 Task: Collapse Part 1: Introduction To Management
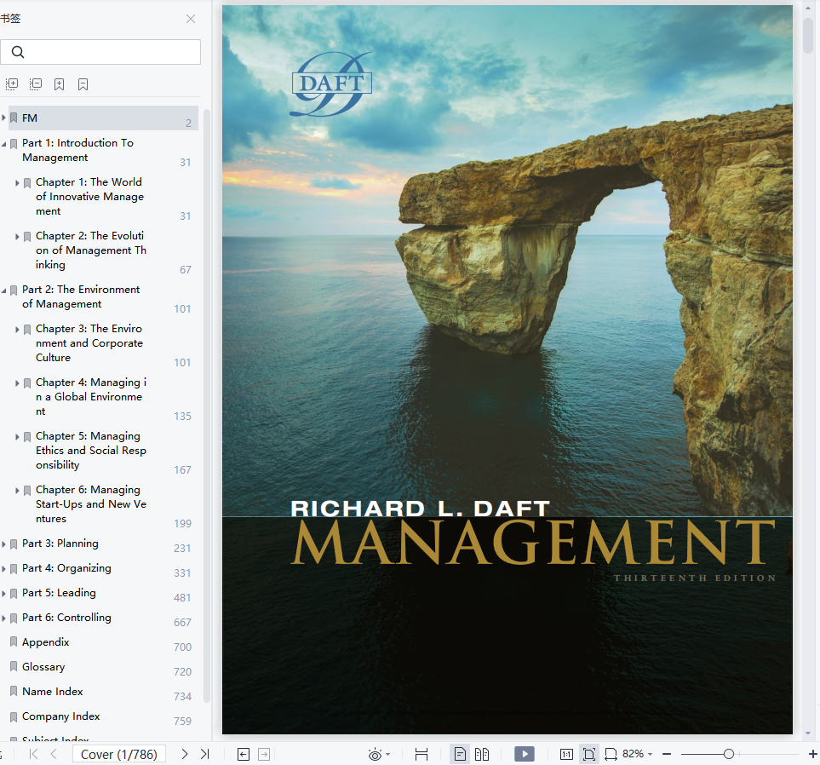tap(3, 143)
